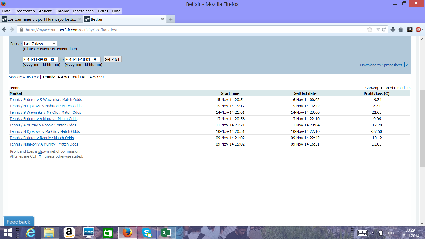Click the page scrollbar up arrow
Screen dimensions: 425x239
(422, 39)
